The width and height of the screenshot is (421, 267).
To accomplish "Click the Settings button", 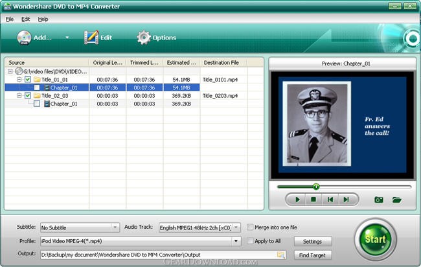I will pos(313,241).
